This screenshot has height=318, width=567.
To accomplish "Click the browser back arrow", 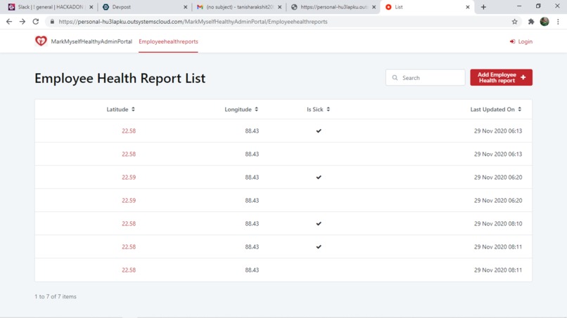I will tap(9, 22).
